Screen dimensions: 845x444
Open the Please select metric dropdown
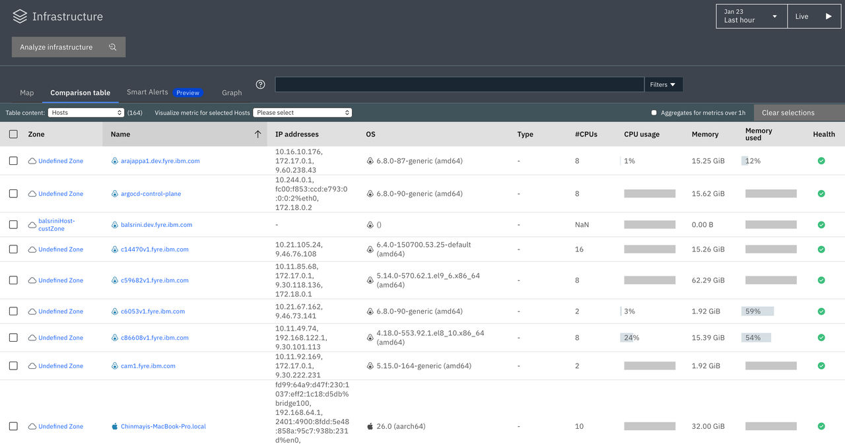coord(302,113)
